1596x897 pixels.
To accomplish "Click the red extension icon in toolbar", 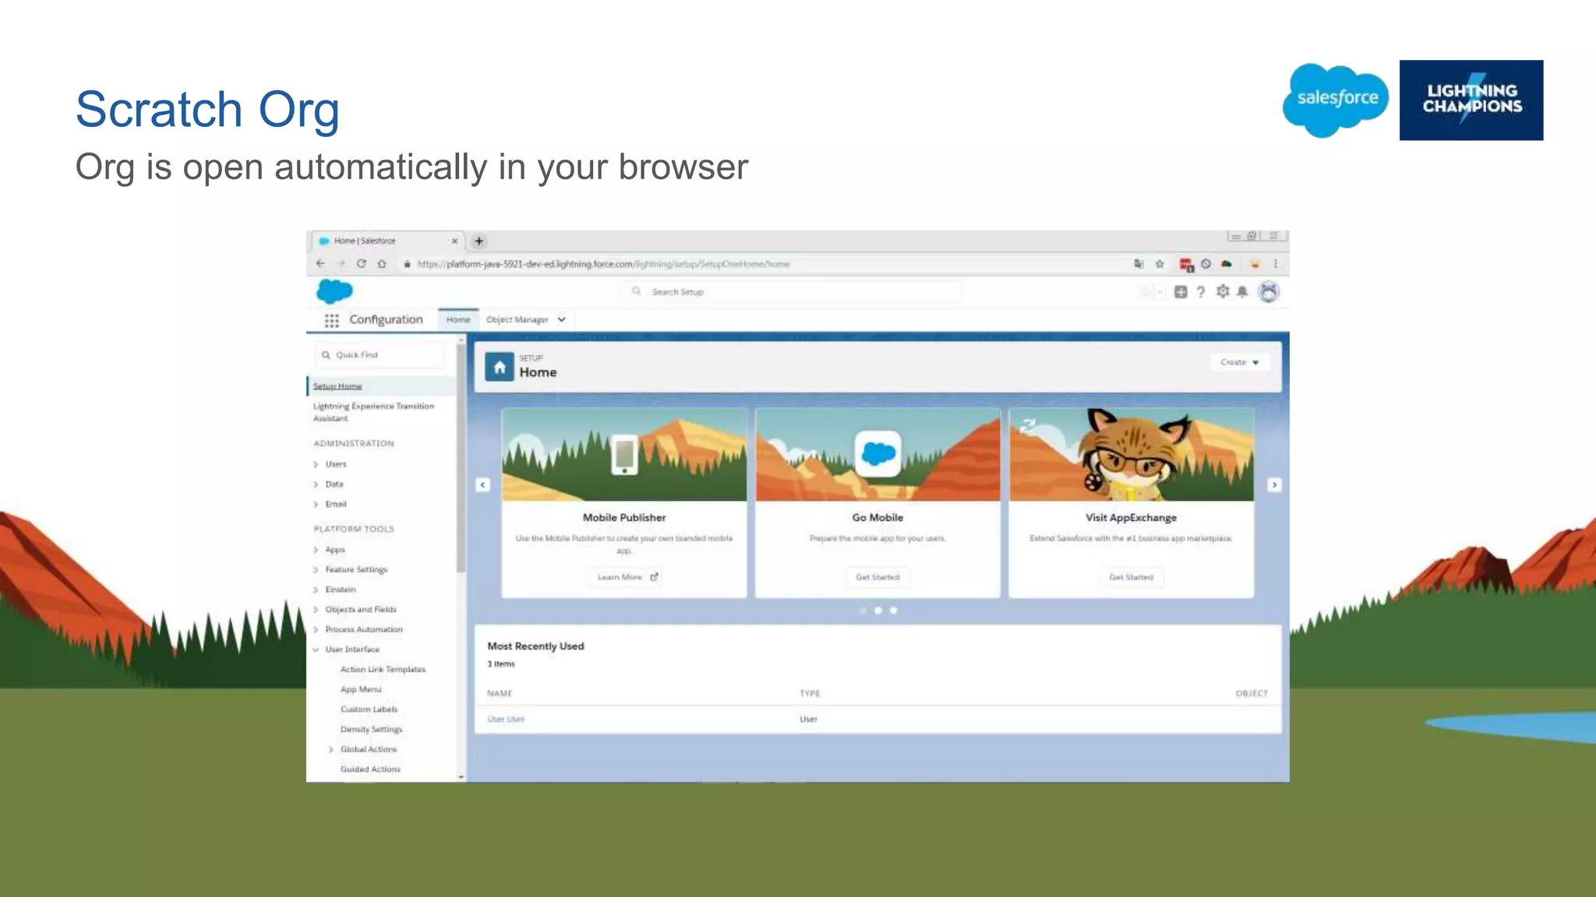I will [1186, 265].
